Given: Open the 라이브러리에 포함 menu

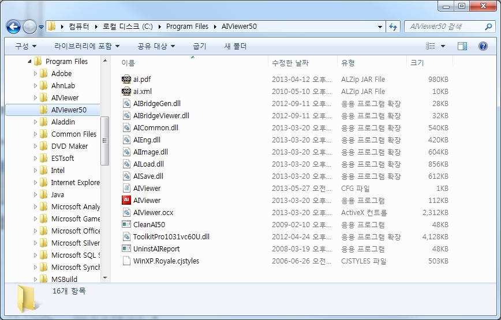Looking at the screenshot, I should tap(87, 46).
